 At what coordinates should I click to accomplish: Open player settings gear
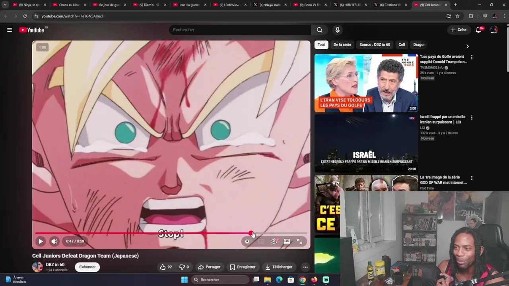274,241
